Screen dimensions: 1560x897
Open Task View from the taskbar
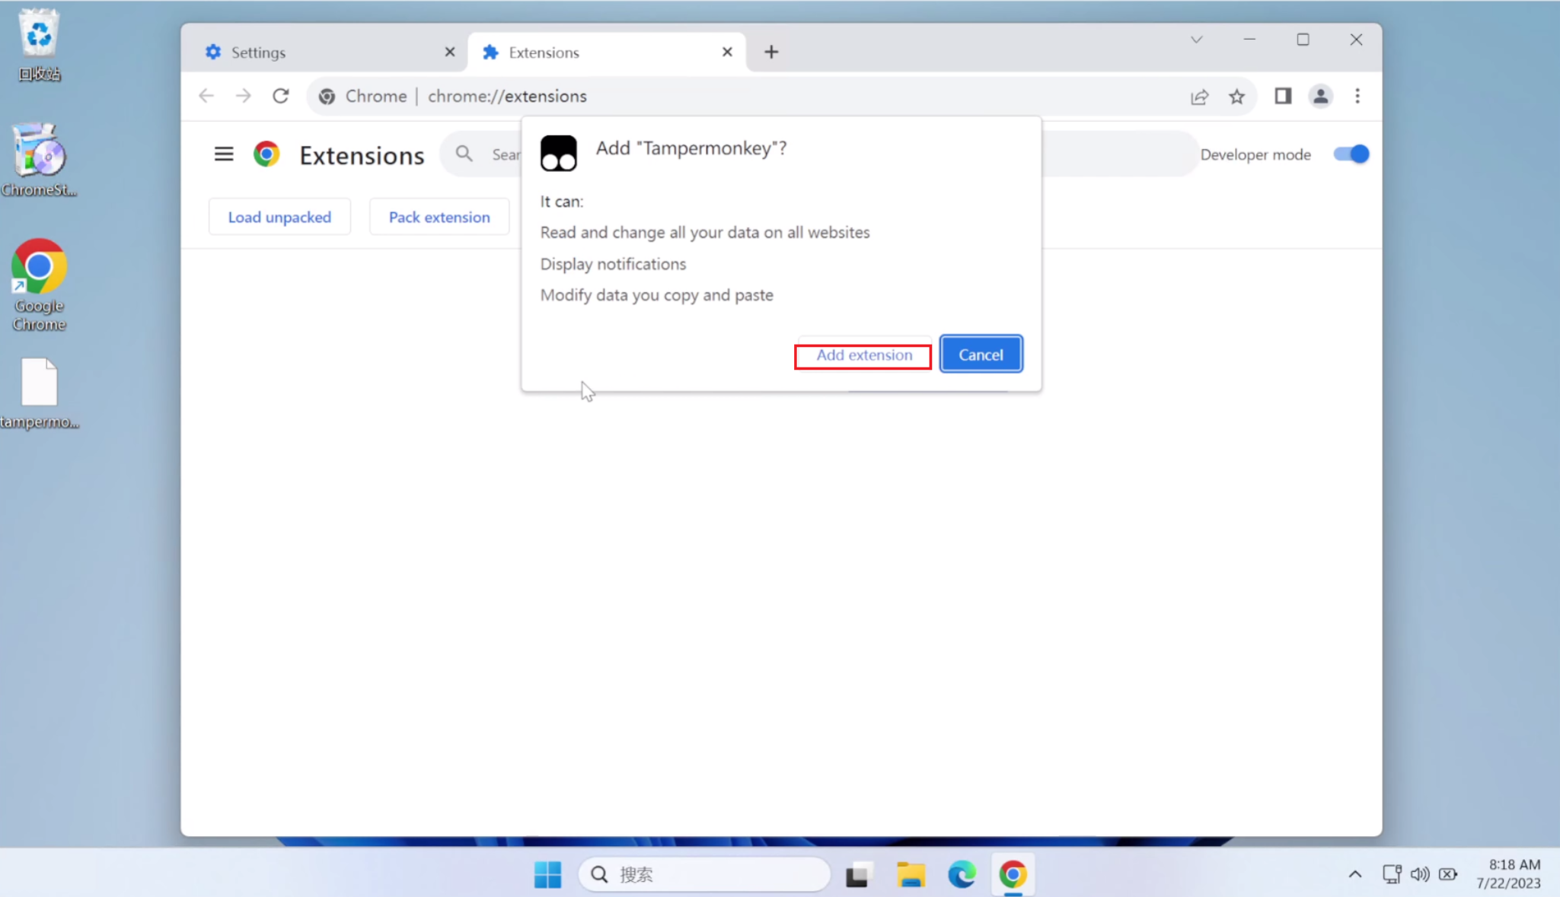(858, 874)
